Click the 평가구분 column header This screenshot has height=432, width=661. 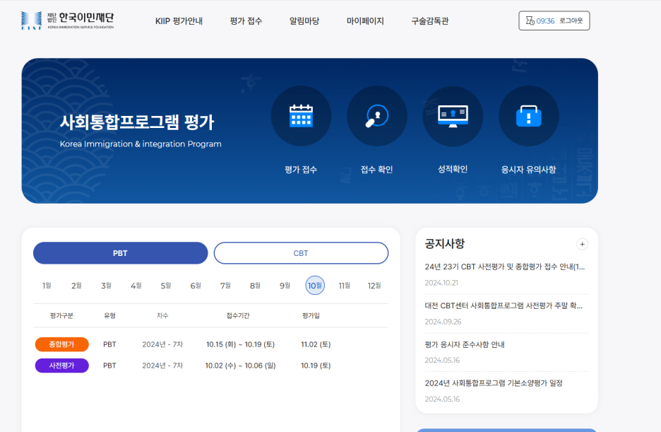(x=61, y=315)
